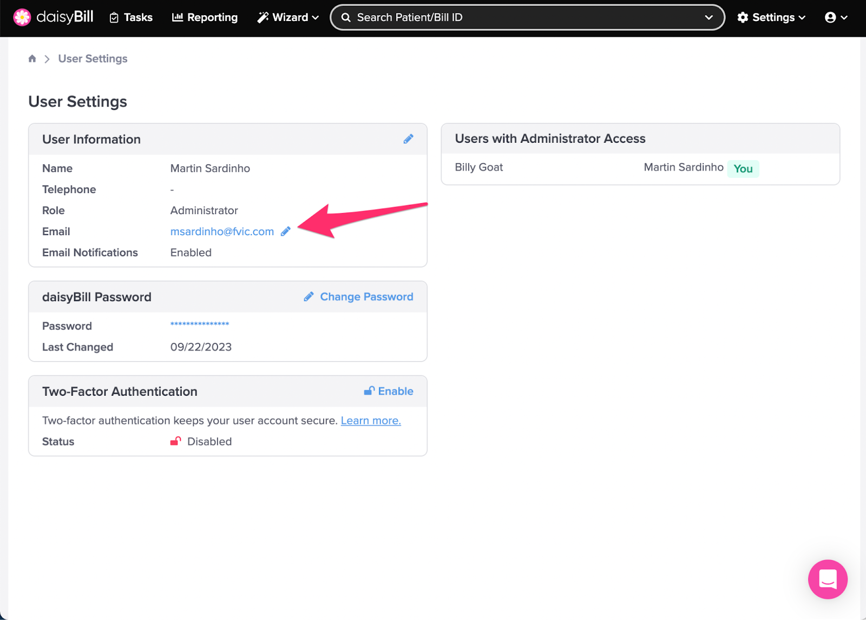Click the Disabled status text
The image size is (866, 620).
[x=209, y=442]
